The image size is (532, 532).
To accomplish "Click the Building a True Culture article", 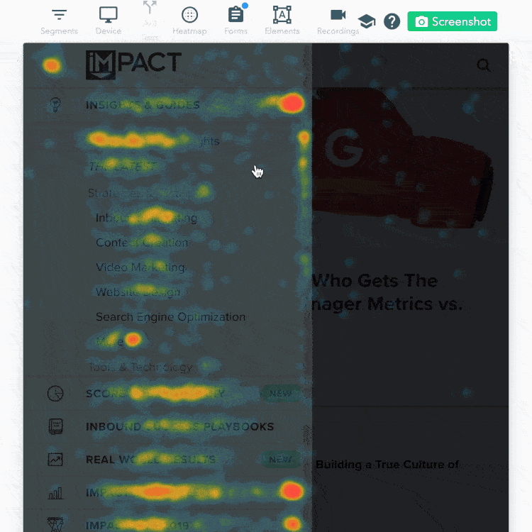I will (387, 464).
